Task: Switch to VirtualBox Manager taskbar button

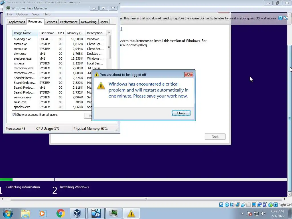Action: point(78,213)
